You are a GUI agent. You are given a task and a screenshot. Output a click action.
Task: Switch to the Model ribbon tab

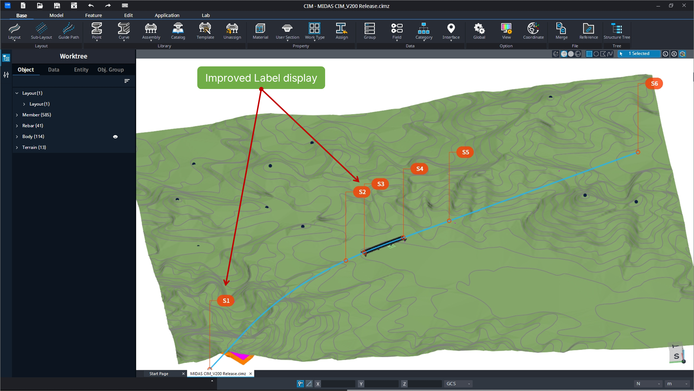point(56,15)
